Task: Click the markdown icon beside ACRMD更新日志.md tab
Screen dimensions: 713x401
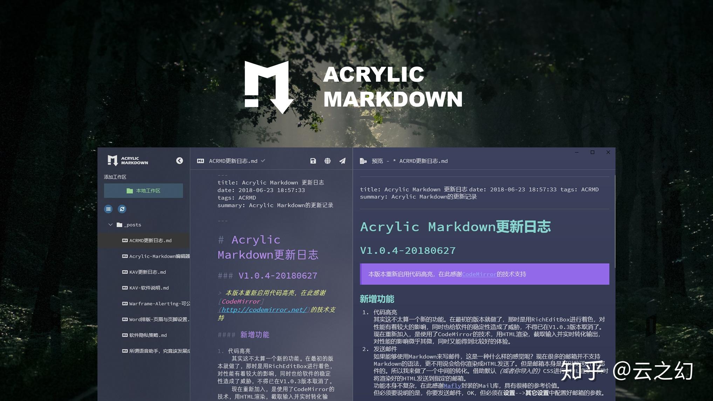Action: [x=200, y=161]
